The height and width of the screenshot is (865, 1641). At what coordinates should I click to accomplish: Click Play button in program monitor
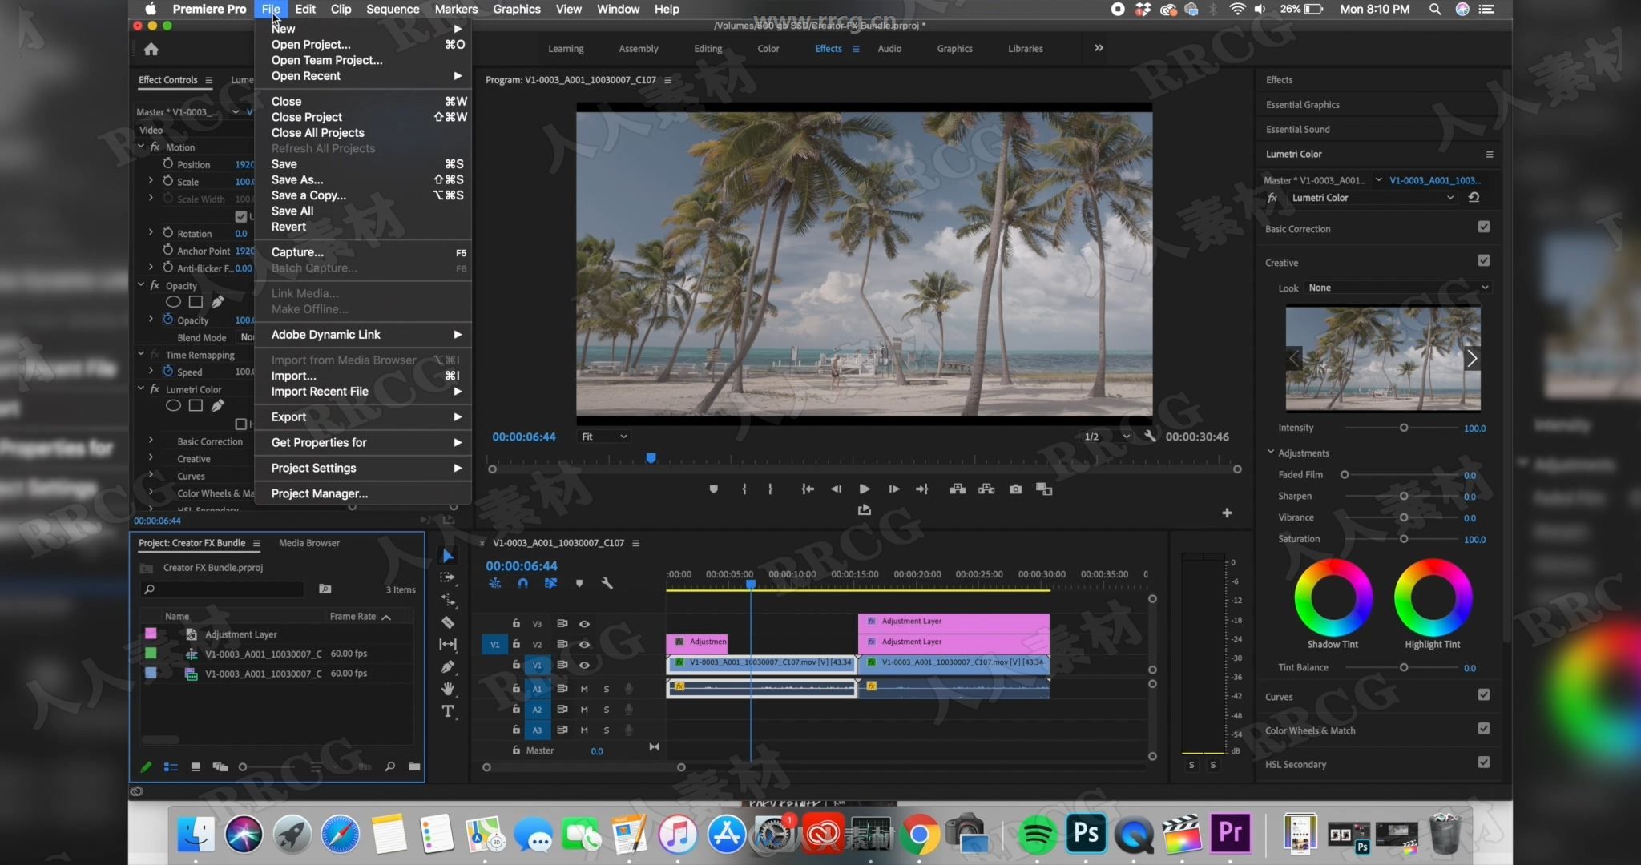863,489
